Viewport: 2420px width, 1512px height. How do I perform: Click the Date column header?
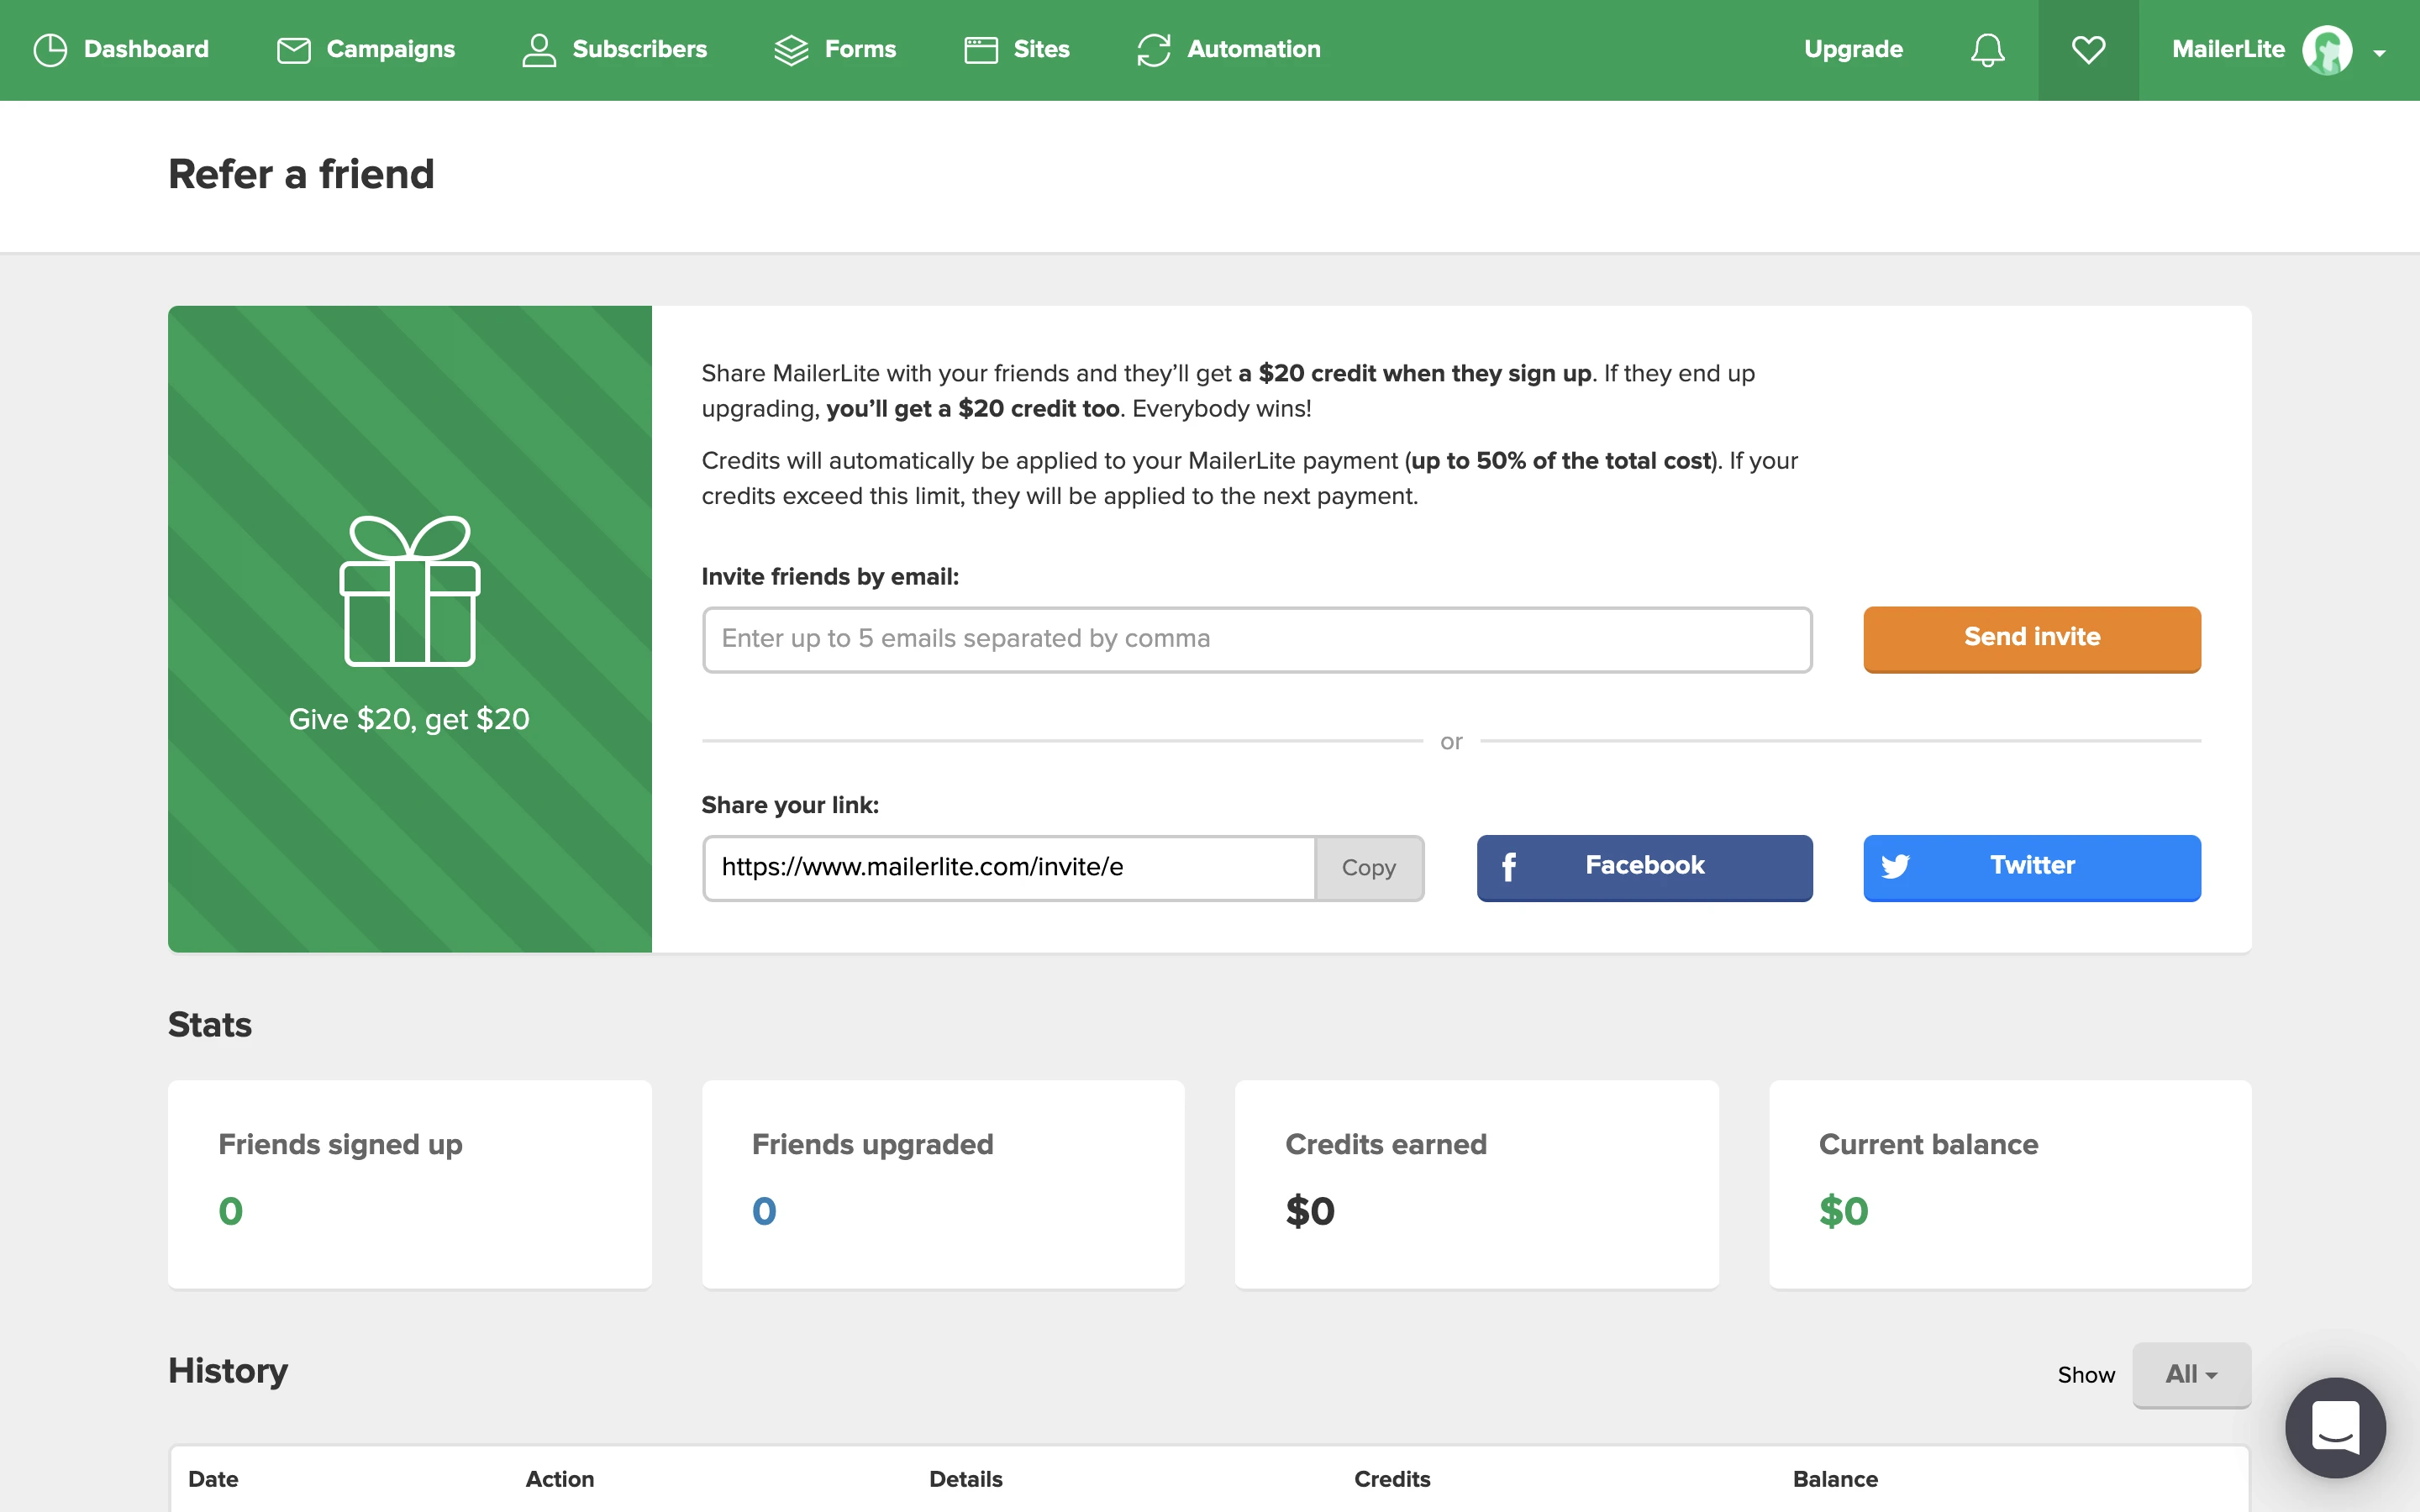(x=213, y=1479)
